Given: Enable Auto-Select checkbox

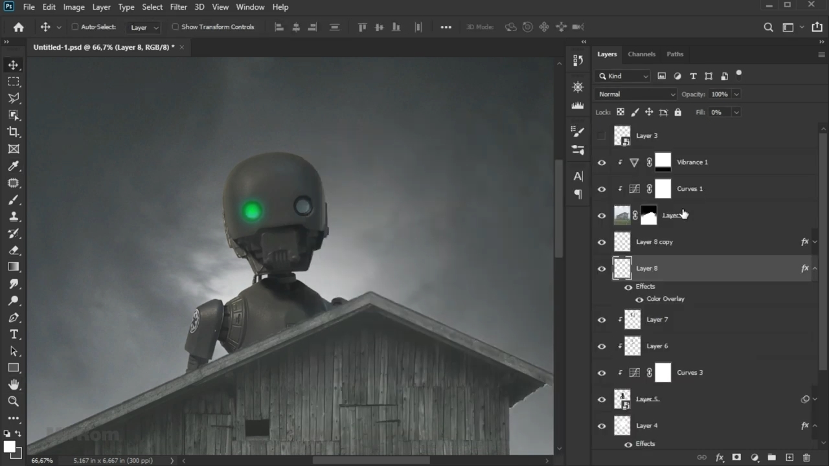Looking at the screenshot, I should (75, 27).
